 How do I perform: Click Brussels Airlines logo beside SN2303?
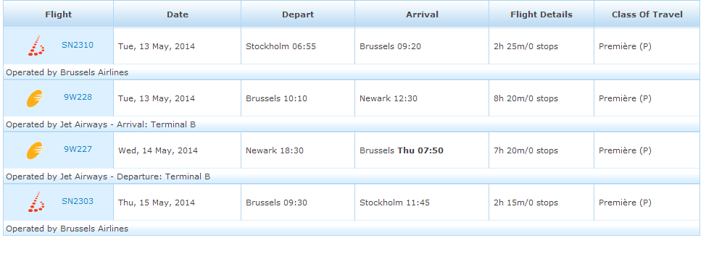[36, 202]
